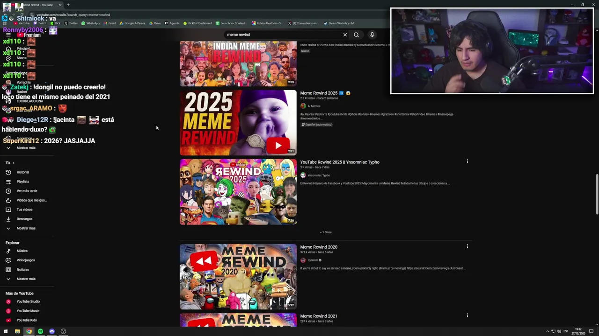599x336 pixels.
Task: Click the Meme Rewind 2020 thumbnail
Action: point(238,277)
